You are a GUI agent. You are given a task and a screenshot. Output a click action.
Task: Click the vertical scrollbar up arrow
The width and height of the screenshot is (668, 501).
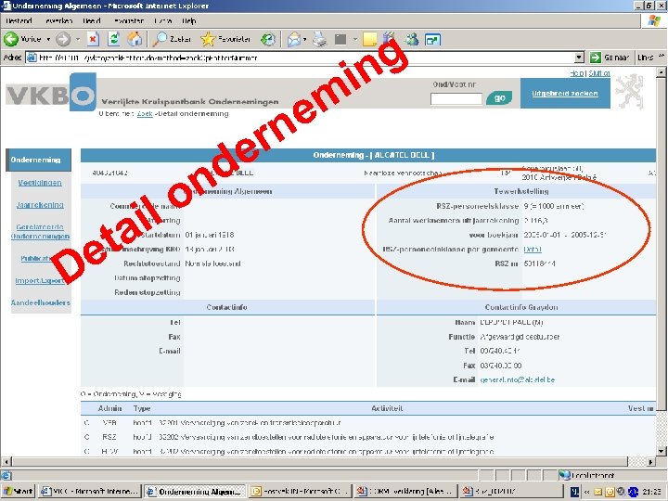pos(661,72)
